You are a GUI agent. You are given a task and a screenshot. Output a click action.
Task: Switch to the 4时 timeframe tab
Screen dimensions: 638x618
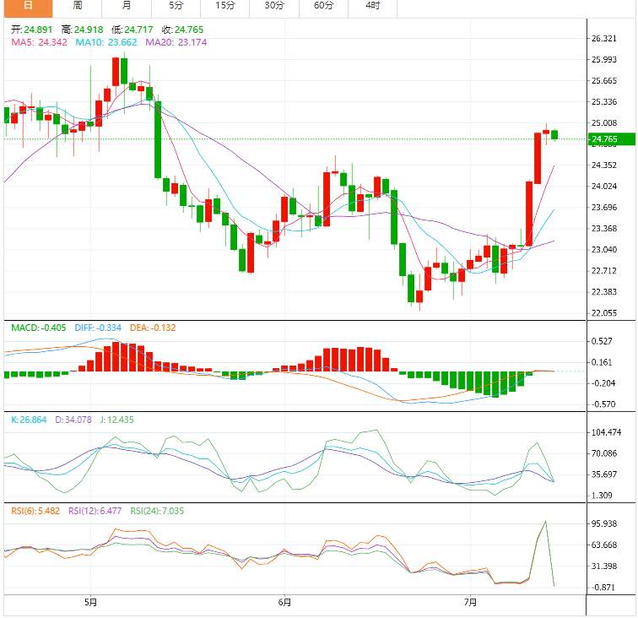click(x=372, y=6)
